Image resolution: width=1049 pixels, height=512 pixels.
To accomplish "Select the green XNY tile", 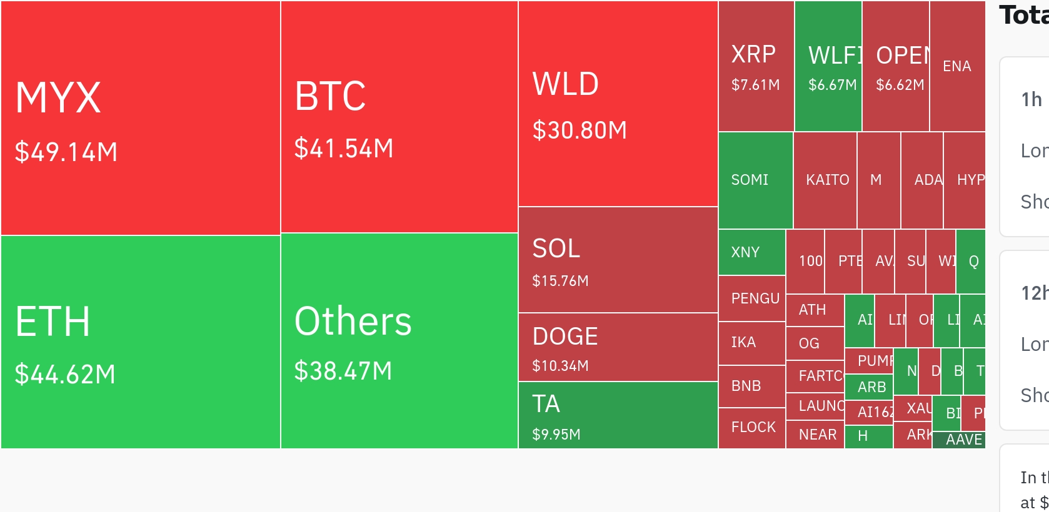I will point(752,253).
